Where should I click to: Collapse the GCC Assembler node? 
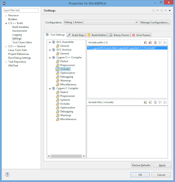coord(50,42)
